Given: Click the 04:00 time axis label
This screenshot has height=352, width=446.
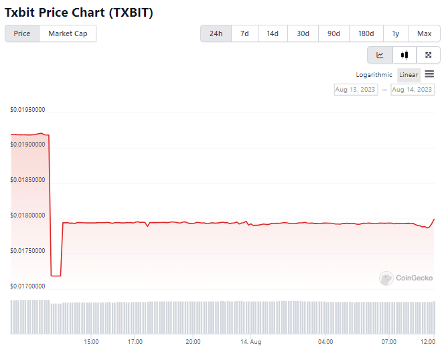Looking at the screenshot, I should tap(325, 342).
